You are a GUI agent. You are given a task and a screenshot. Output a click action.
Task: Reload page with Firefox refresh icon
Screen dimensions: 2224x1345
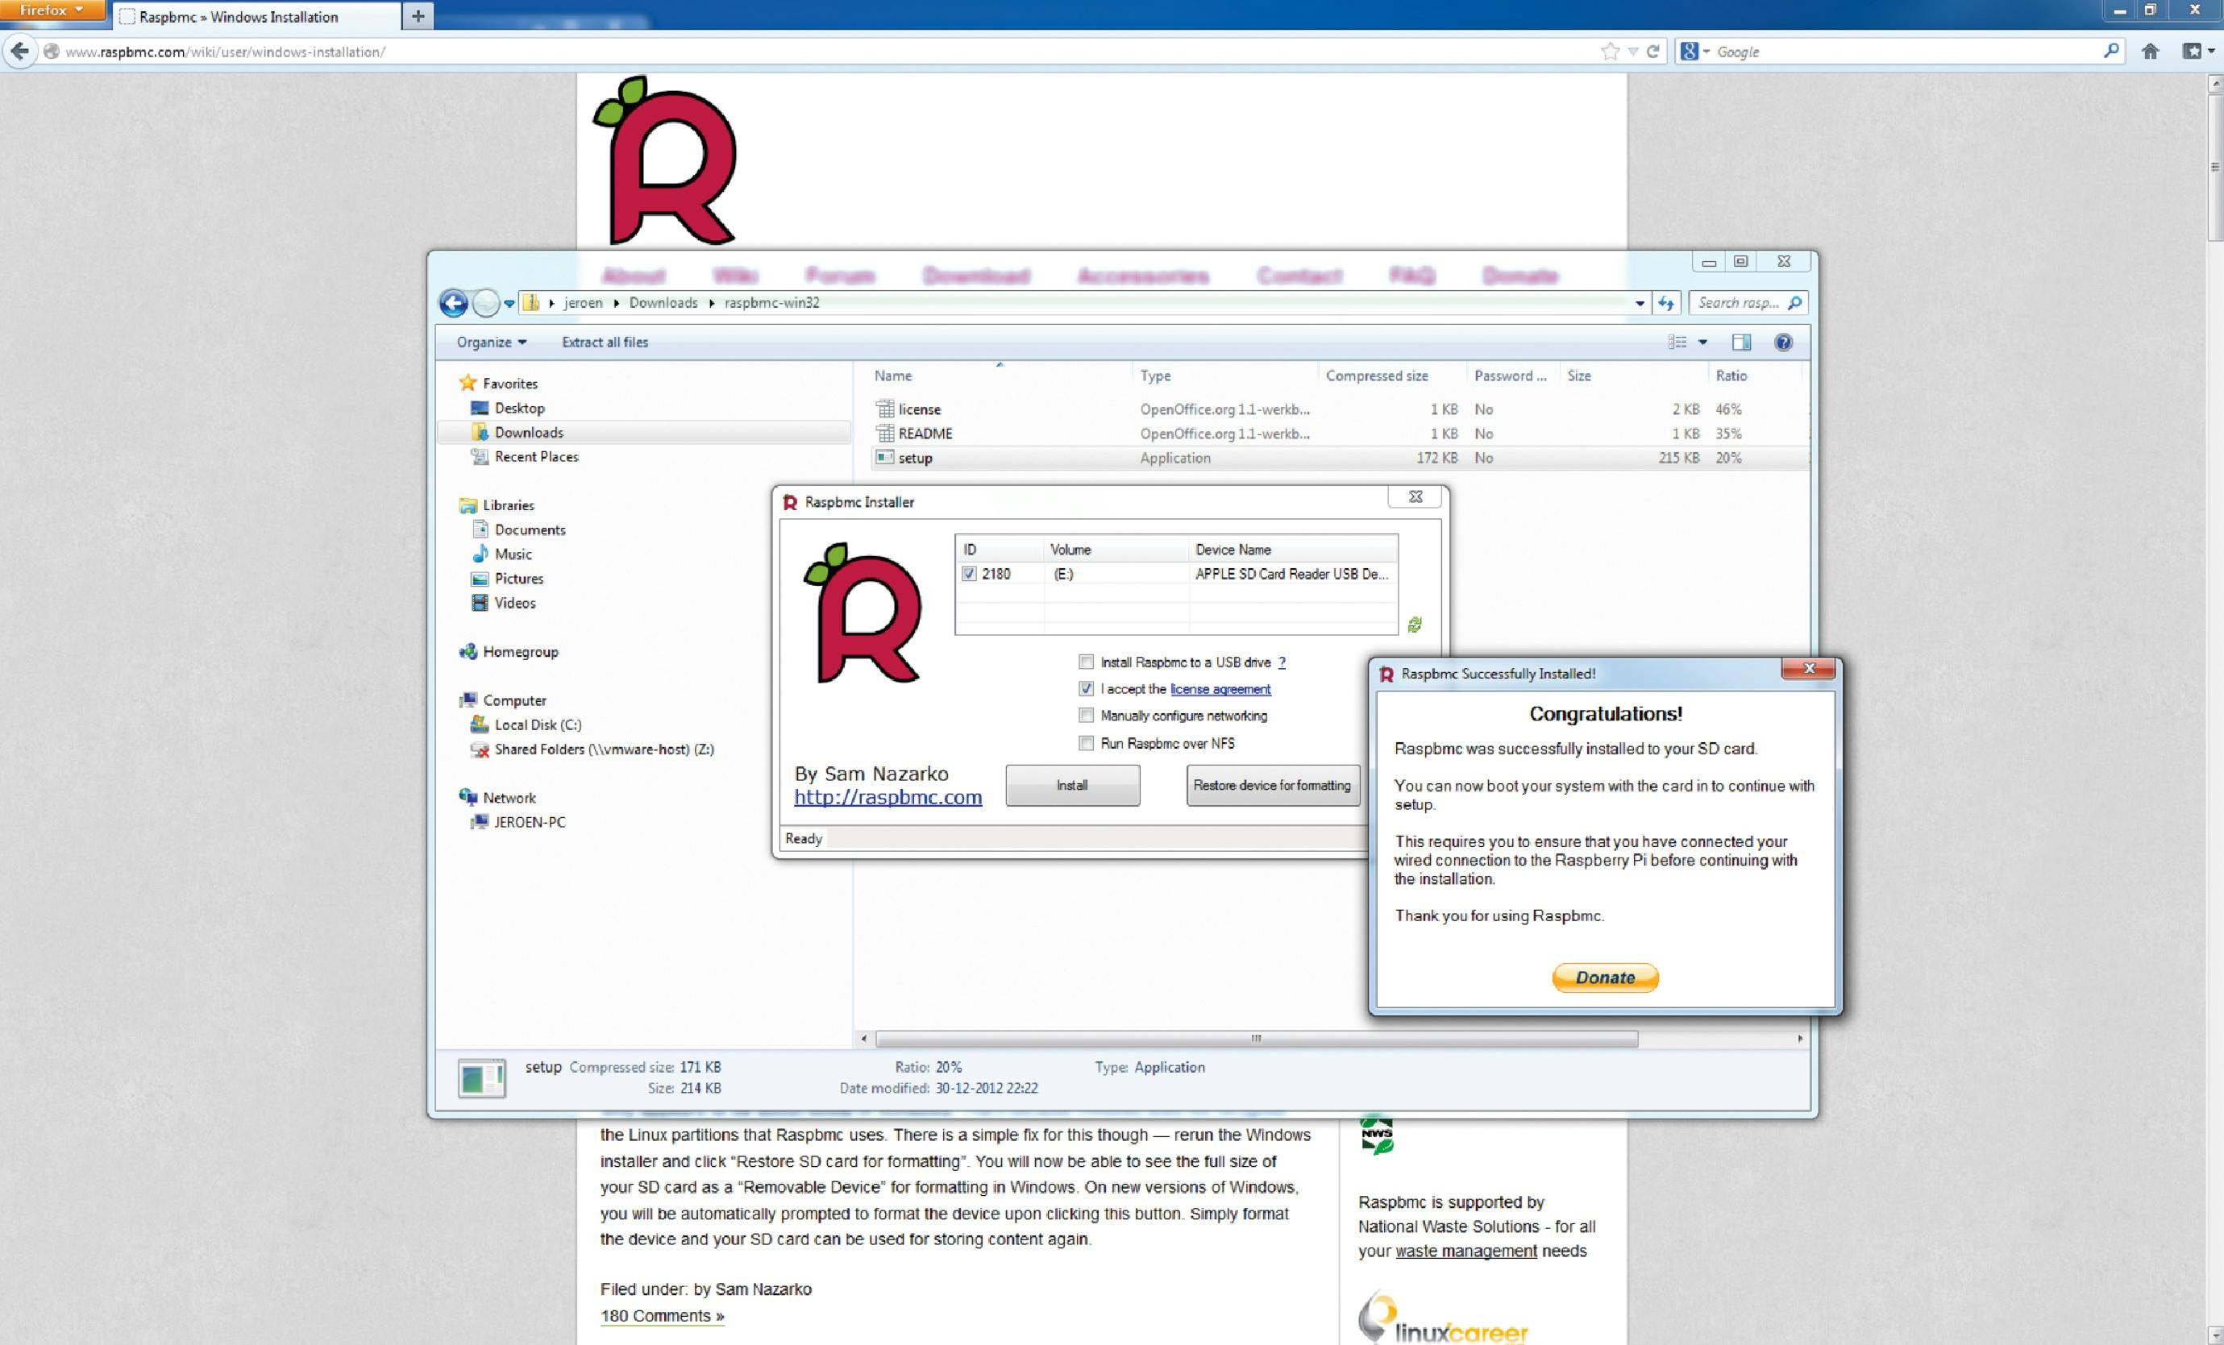coord(1653,52)
